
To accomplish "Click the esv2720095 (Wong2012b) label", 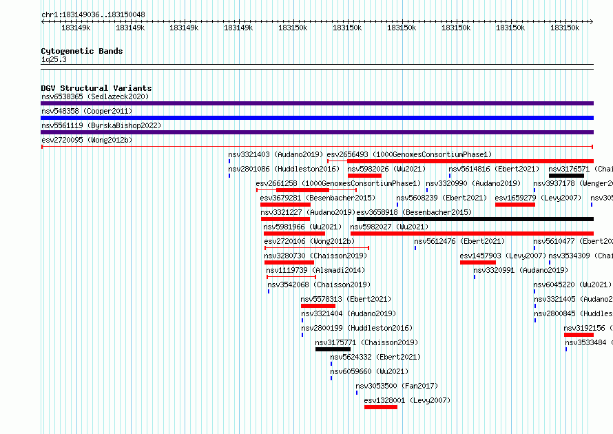I will click(87, 140).
